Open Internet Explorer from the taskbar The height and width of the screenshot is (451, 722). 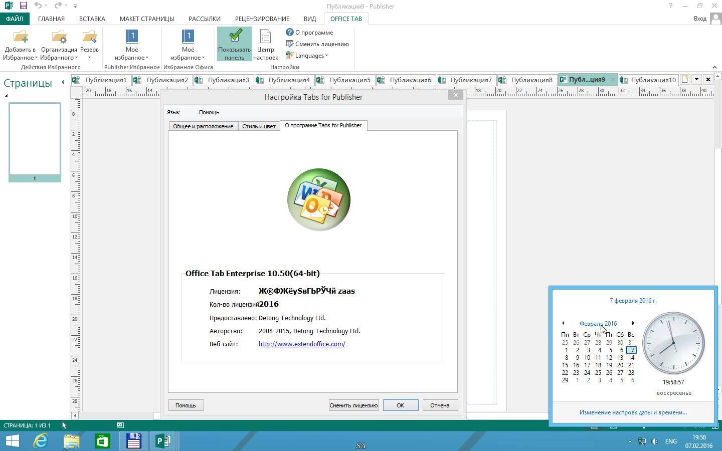(41, 441)
